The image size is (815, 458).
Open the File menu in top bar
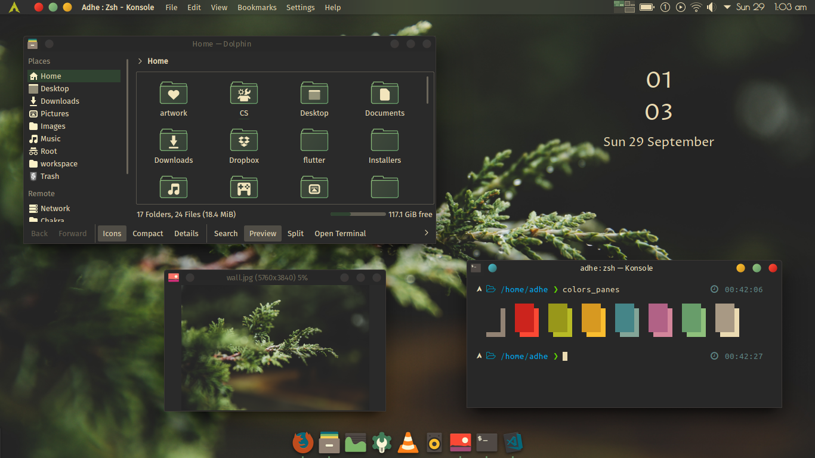(x=171, y=7)
